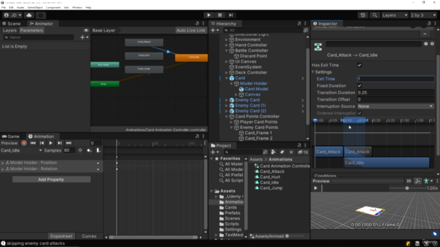Jump to last keyframe in Animation window

pos(69,143)
